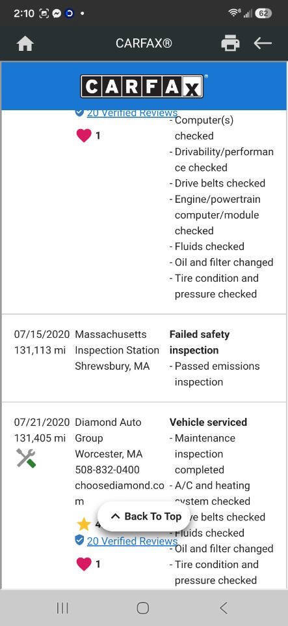
Task: Tap the CARFAX logo banner
Action: point(142,86)
